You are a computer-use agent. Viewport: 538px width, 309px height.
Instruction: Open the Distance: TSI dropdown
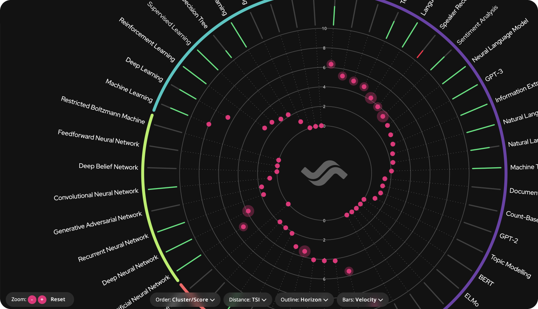click(x=248, y=300)
